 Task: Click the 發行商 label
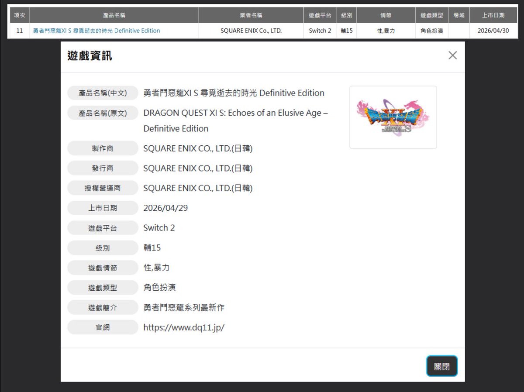pos(103,168)
